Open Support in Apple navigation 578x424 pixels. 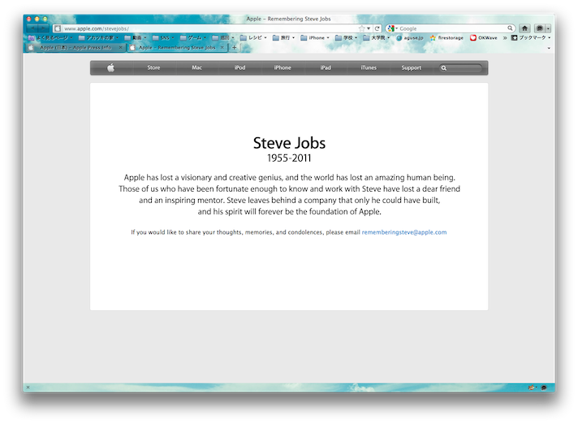pos(412,68)
